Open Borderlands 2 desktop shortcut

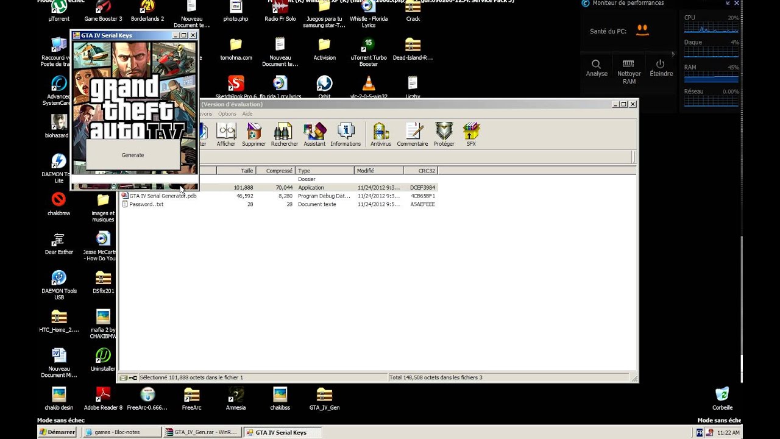[x=147, y=11]
